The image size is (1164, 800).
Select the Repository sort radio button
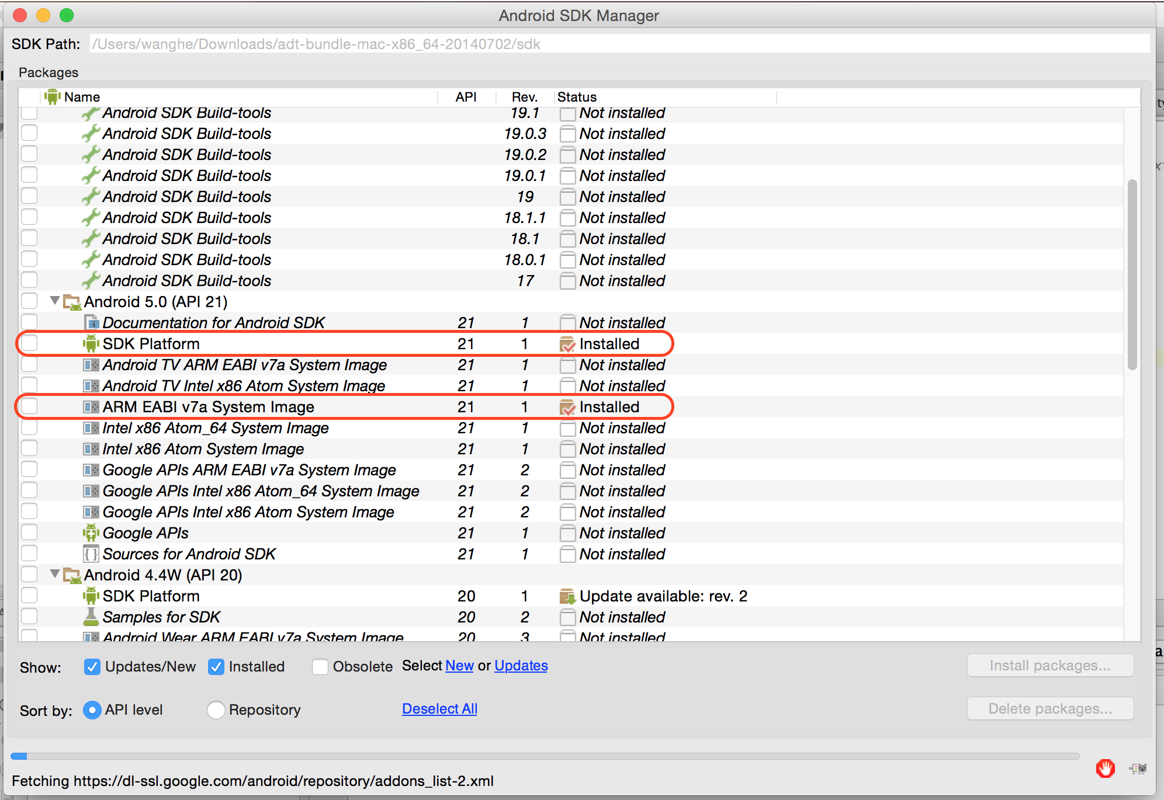click(x=216, y=709)
